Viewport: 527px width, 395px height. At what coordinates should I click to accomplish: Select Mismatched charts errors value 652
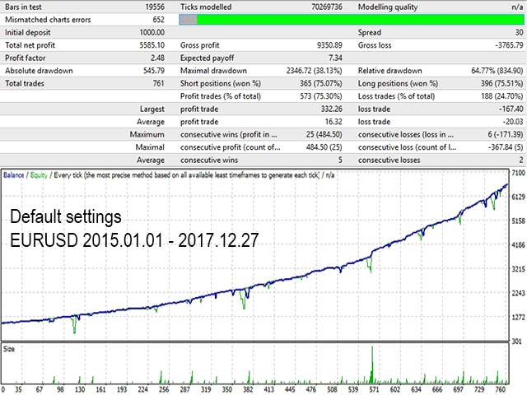(158, 20)
